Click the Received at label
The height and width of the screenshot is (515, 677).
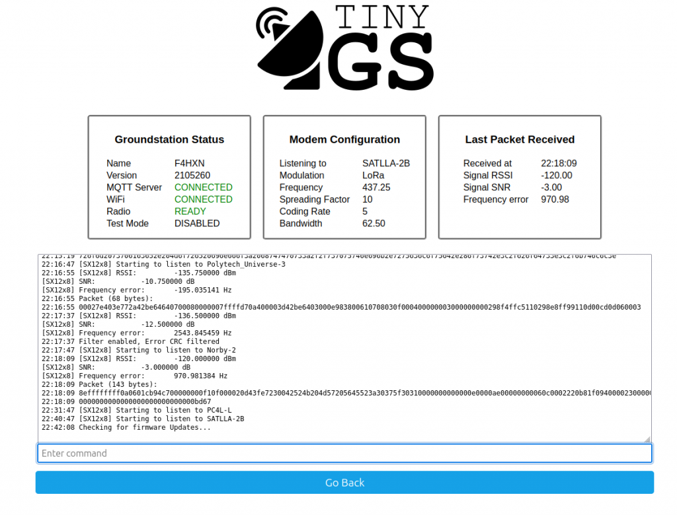[x=487, y=164]
